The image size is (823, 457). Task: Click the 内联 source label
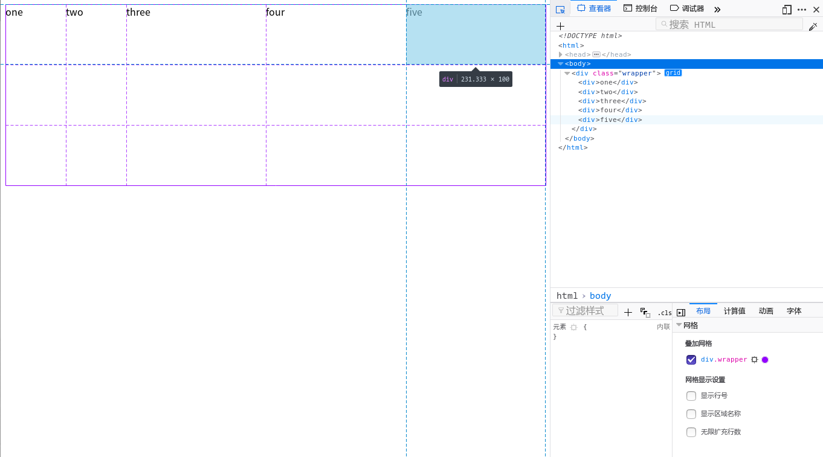pos(663,327)
